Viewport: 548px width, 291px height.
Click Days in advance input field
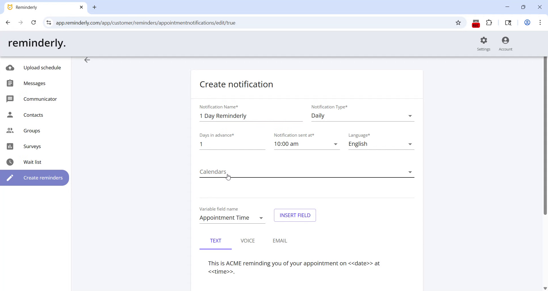(x=232, y=144)
